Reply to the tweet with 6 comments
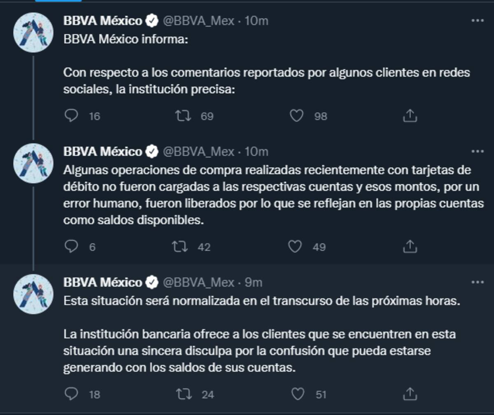Image resolution: width=494 pixels, height=415 pixels. pos(72,247)
